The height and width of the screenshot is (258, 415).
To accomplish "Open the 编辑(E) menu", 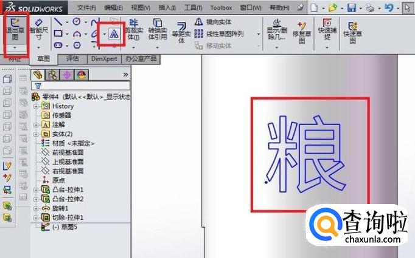I will (114, 8).
